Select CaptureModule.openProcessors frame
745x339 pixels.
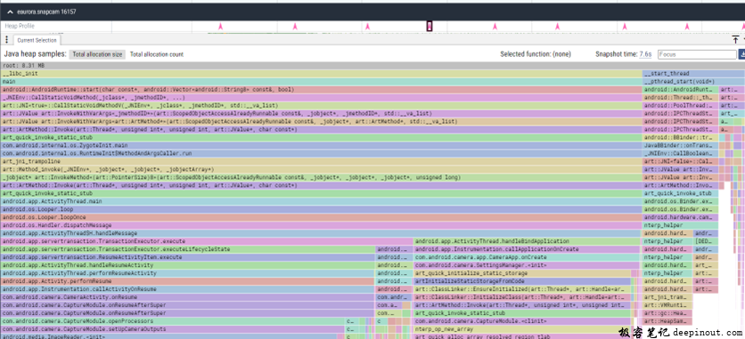tap(173, 321)
